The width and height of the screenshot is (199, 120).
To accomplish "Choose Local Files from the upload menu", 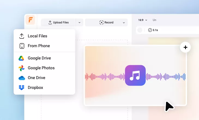I will tap(37, 36).
